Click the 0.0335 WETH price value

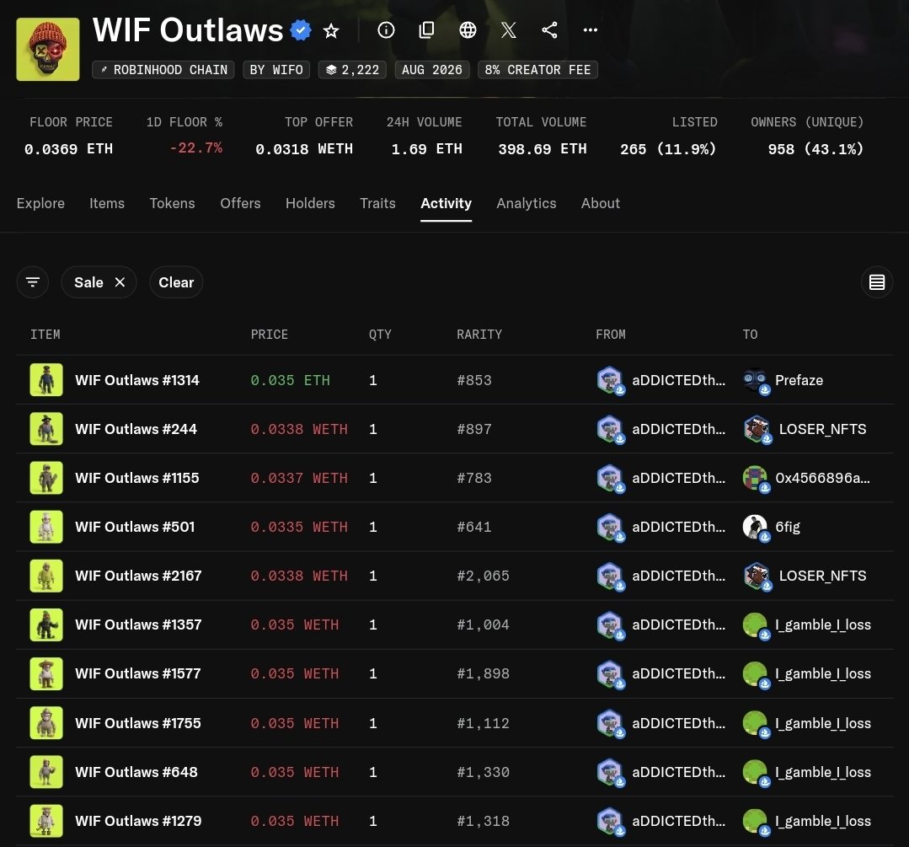click(299, 527)
